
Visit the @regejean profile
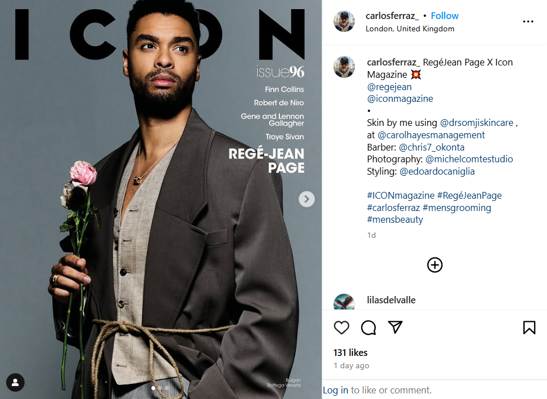tap(389, 87)
